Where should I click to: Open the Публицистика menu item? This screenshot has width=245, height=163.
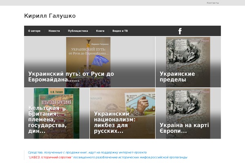(78, 31)
